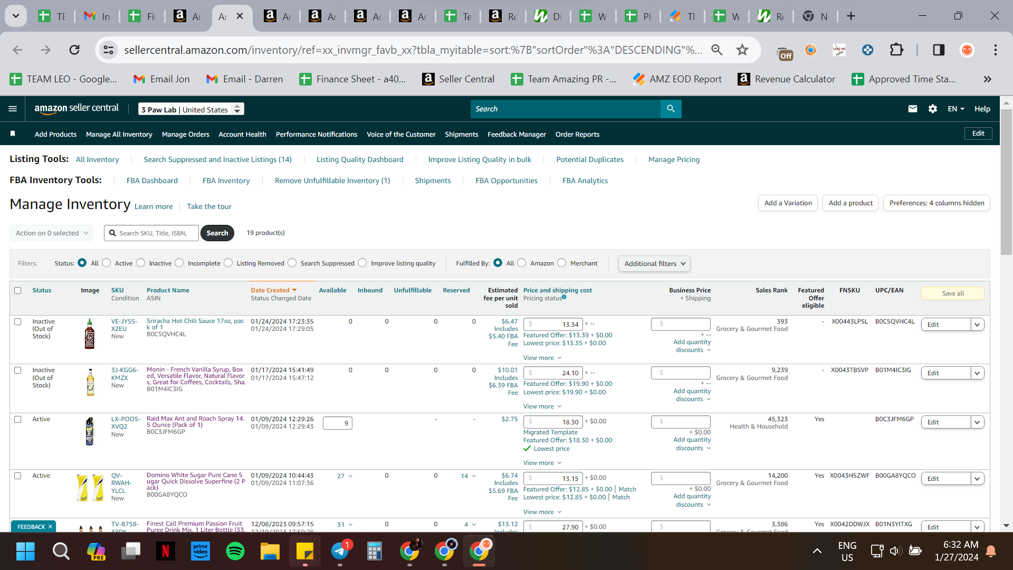Open the Listing Quality Dashboard link

click(x=360, y=159)
